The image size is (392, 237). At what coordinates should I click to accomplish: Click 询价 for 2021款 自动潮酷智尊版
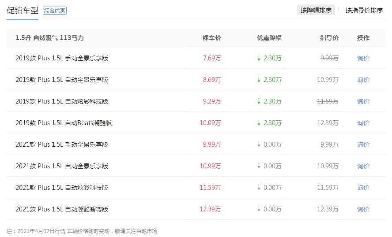point(363,209)
